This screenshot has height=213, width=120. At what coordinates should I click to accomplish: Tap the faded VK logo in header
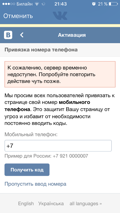pyautogui.click(x=60, y=16)
